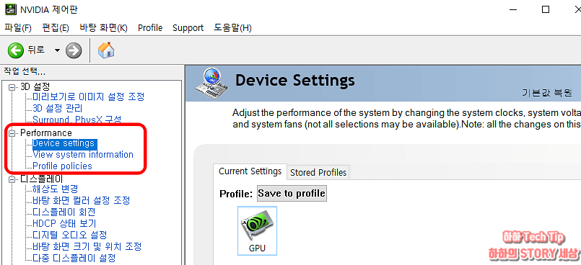The image size is (581, 265).
Task: Select 바탕 화면 크기 및 위치 조정
Action: pyautogui.click(x=87, y=246)
